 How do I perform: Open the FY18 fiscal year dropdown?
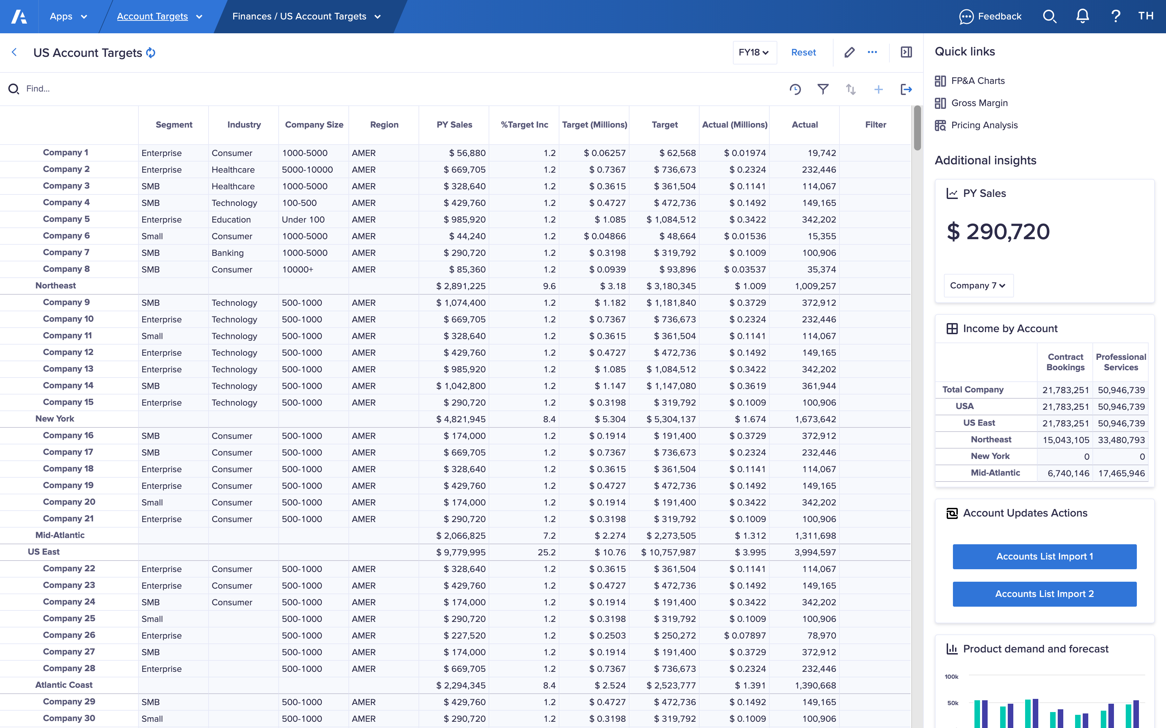pyautogui.click(x=752, y=52)
